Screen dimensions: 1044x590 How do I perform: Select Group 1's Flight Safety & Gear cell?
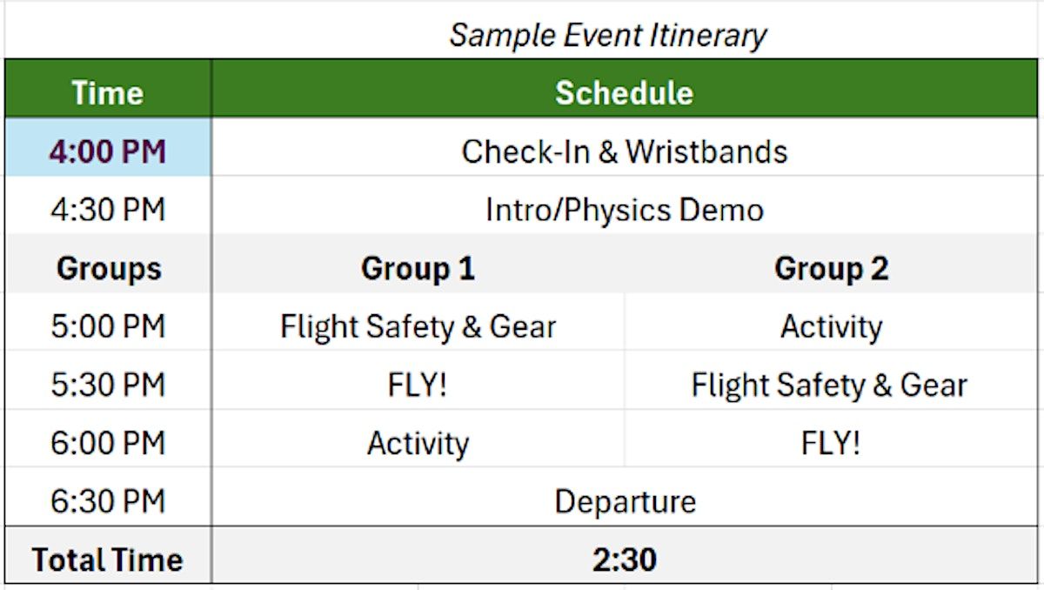[418, 326]
